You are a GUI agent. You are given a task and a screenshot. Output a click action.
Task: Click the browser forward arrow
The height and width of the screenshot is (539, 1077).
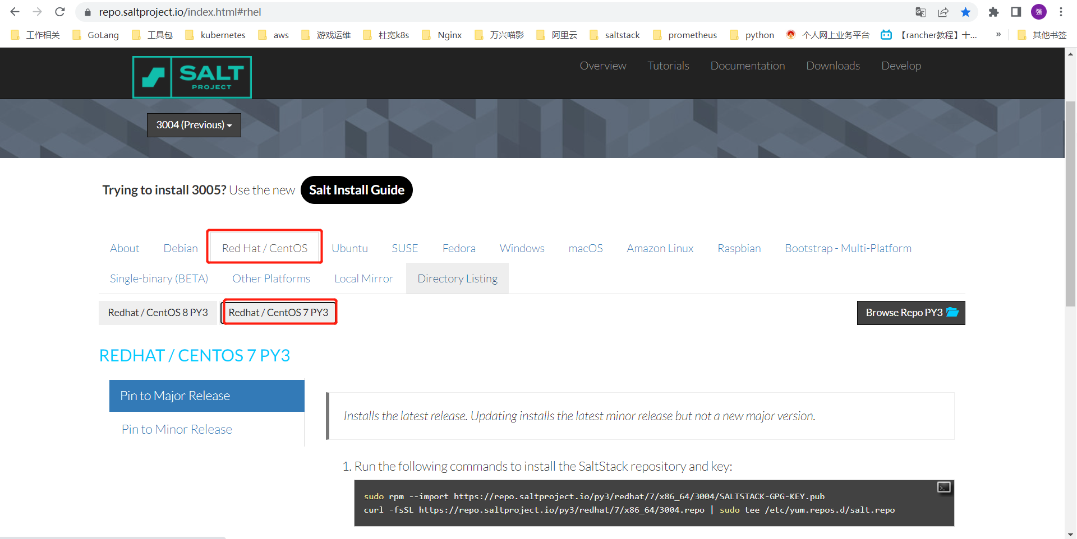click(x=38, y=12)
